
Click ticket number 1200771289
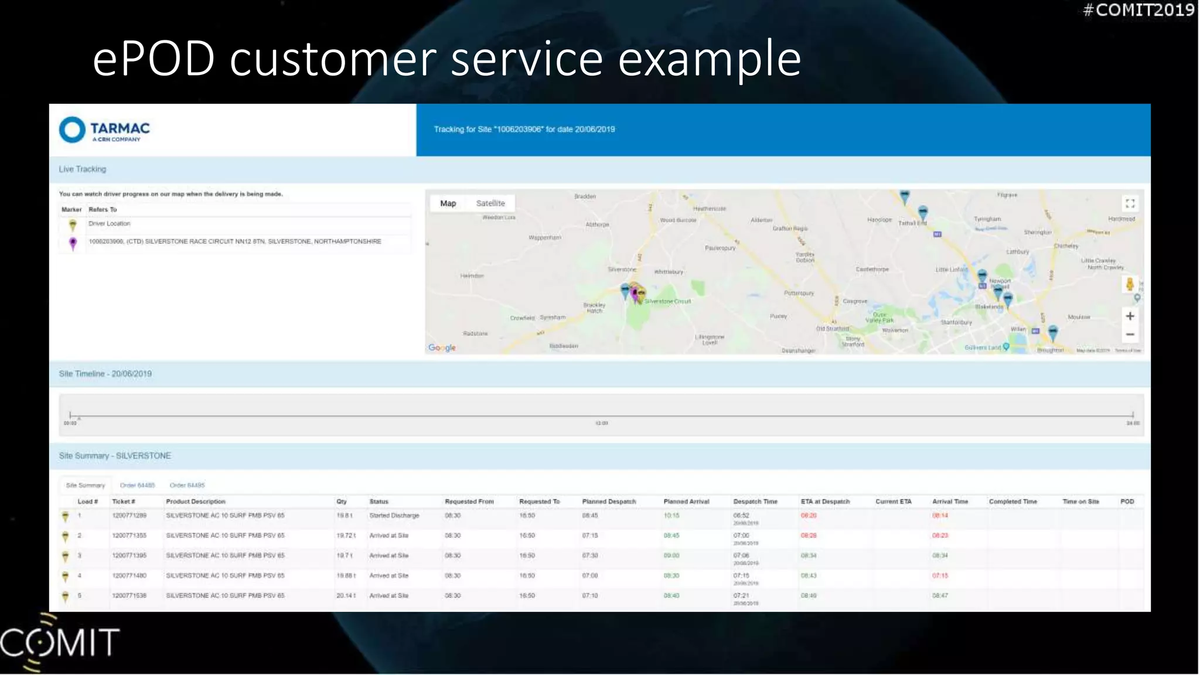(x=129, y=516)
